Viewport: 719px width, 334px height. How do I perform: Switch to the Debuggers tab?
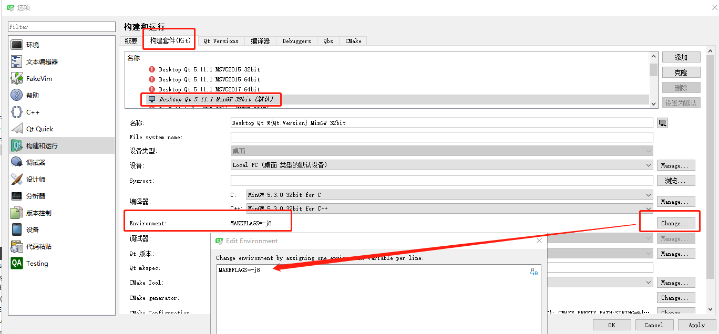coord(296,41)
